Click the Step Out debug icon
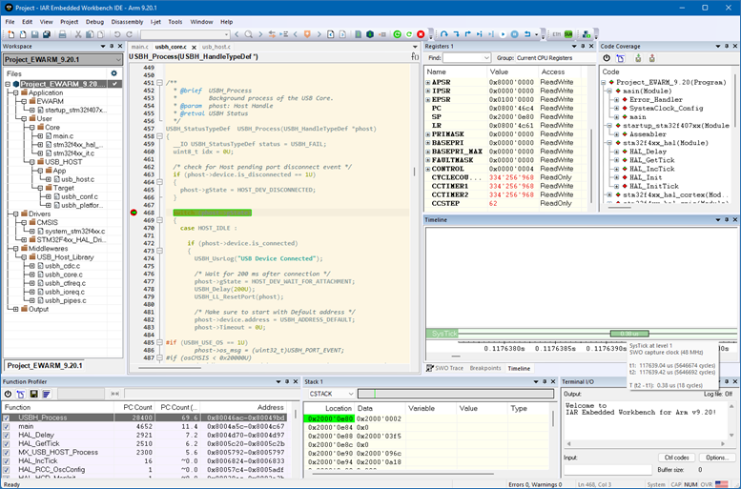 coord(468,34)
